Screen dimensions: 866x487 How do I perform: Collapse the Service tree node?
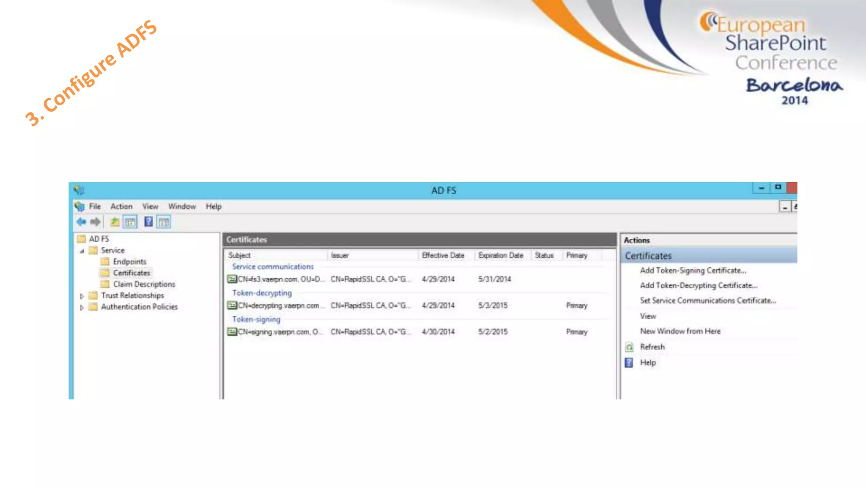point(82,251)
